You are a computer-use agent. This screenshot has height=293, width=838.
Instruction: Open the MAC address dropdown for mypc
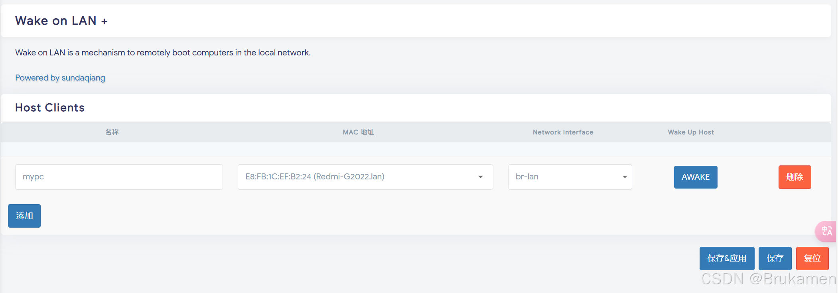pyautogui.click(x=365, y=177)
